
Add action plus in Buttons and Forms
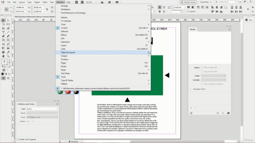pyautogui.click(x=28, y=121)
